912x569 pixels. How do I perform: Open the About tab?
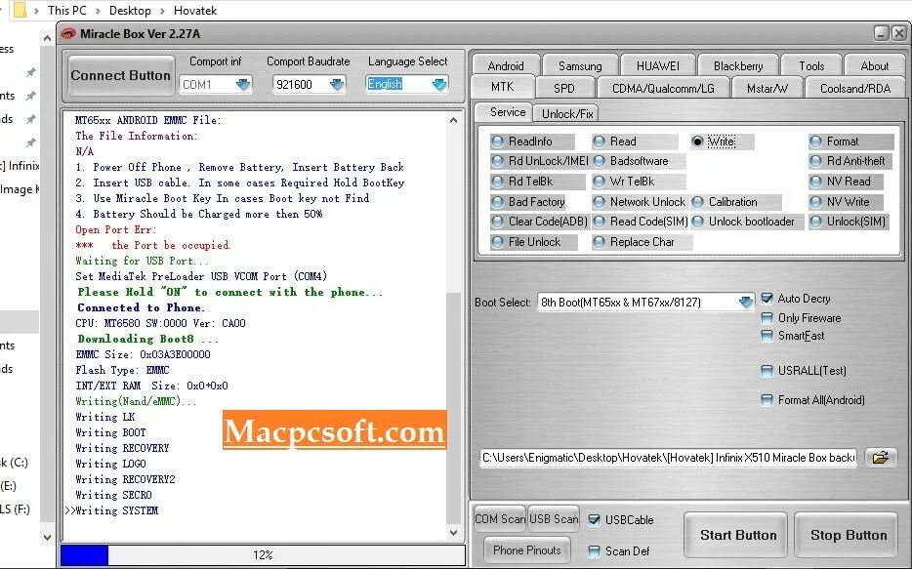click(x=874, y=65)
